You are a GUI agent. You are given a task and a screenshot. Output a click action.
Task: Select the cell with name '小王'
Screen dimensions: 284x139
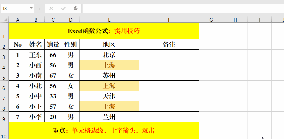[36, 106]
